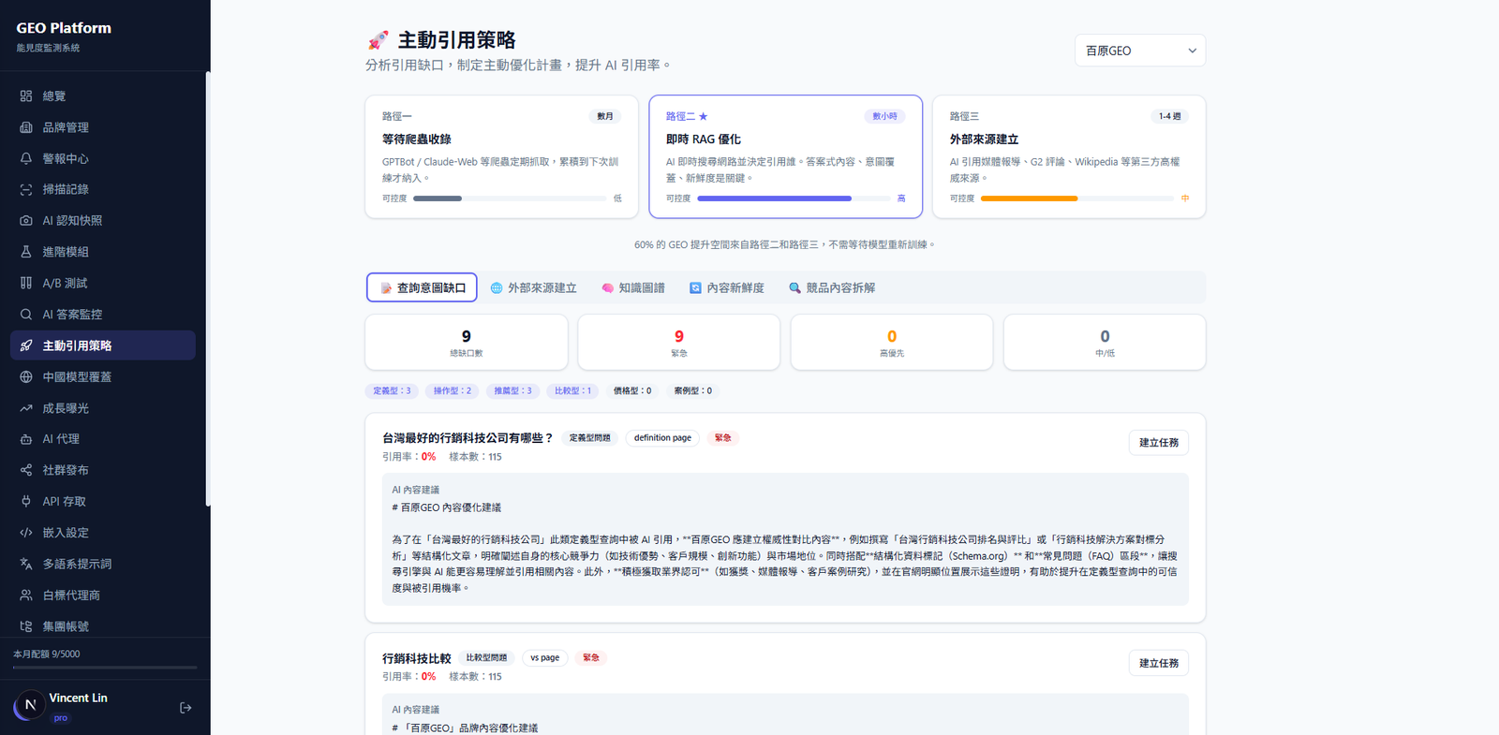The image size is (1499, 735).
Task: Toggle the 推薦型：3 filter chip
Action: [x=512, y=391]
